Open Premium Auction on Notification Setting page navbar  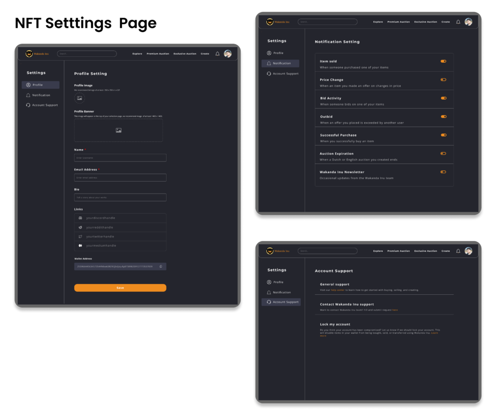[x=398, y=22]
